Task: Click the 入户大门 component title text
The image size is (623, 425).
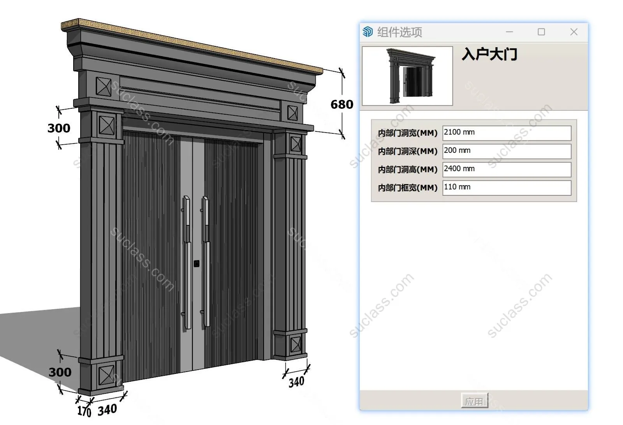Action: coord(489,54)
